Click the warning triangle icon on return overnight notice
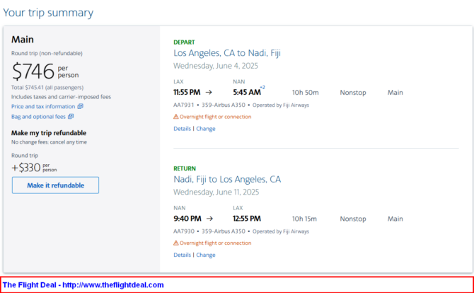Image resolution: width=474 pixels, height=293 pixels. coord(176,243)
